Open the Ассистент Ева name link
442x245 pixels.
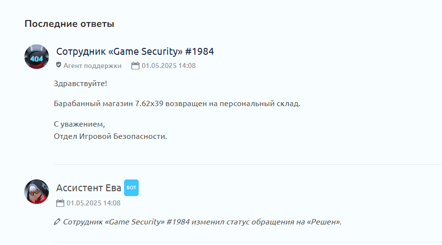click(89, 188)
